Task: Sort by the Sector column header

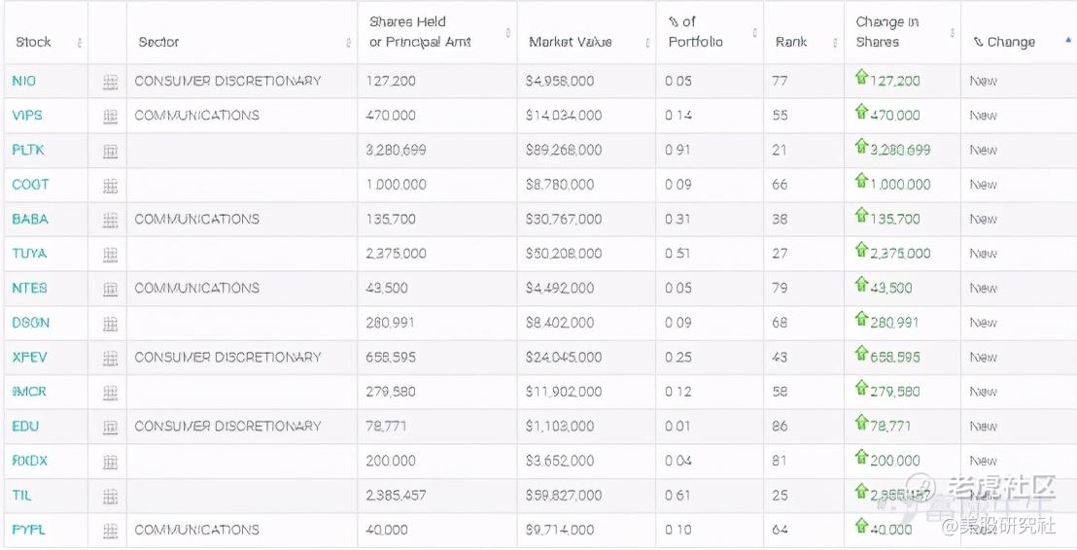Action: (x=159, y=42)
